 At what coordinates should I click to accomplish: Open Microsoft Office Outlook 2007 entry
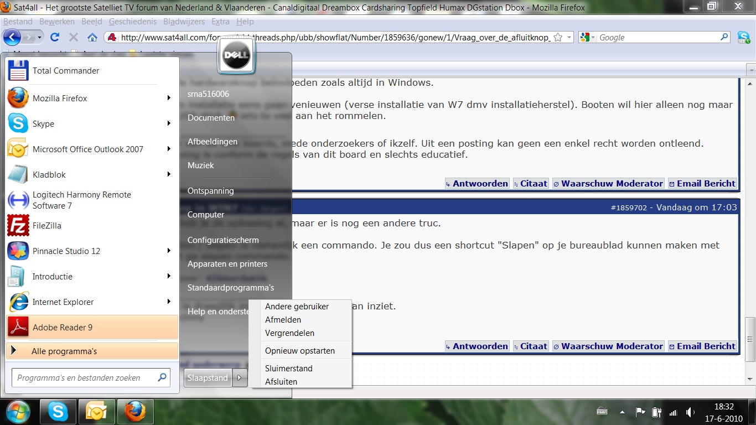coord(92,149)
